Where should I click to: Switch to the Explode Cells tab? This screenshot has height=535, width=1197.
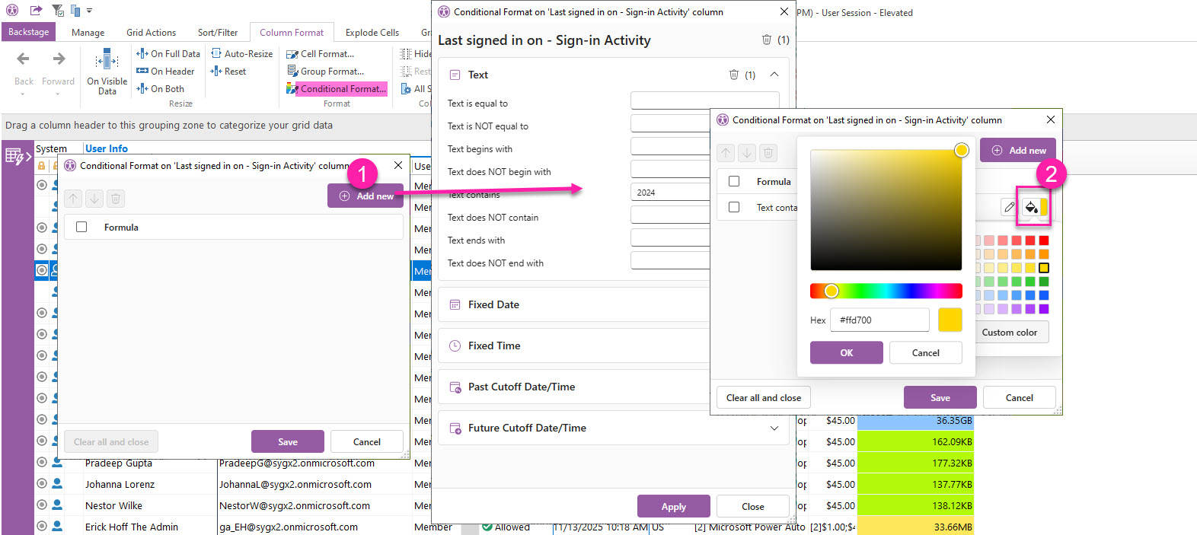(372, 33)
